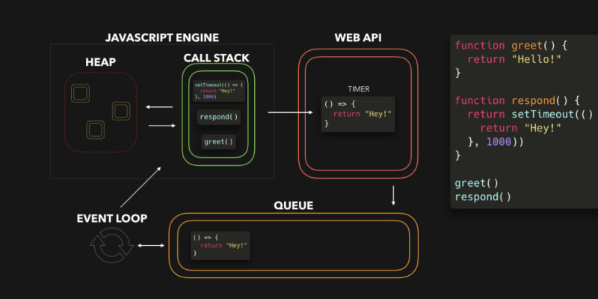
Task: Click the respond() call on the last code line
Action: tap(483, 197)
